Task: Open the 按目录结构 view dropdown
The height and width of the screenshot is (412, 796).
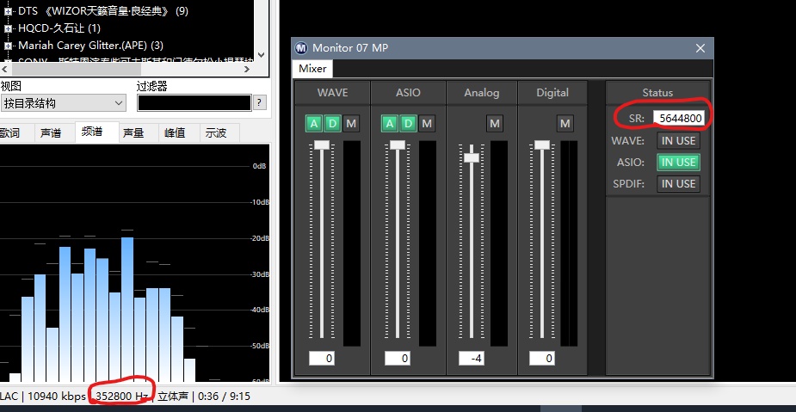Action: click(119, 103)
